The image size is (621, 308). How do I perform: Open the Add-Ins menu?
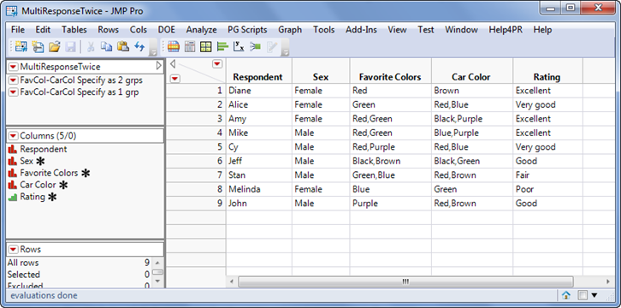pyautogui.click(x=361, y=30)
